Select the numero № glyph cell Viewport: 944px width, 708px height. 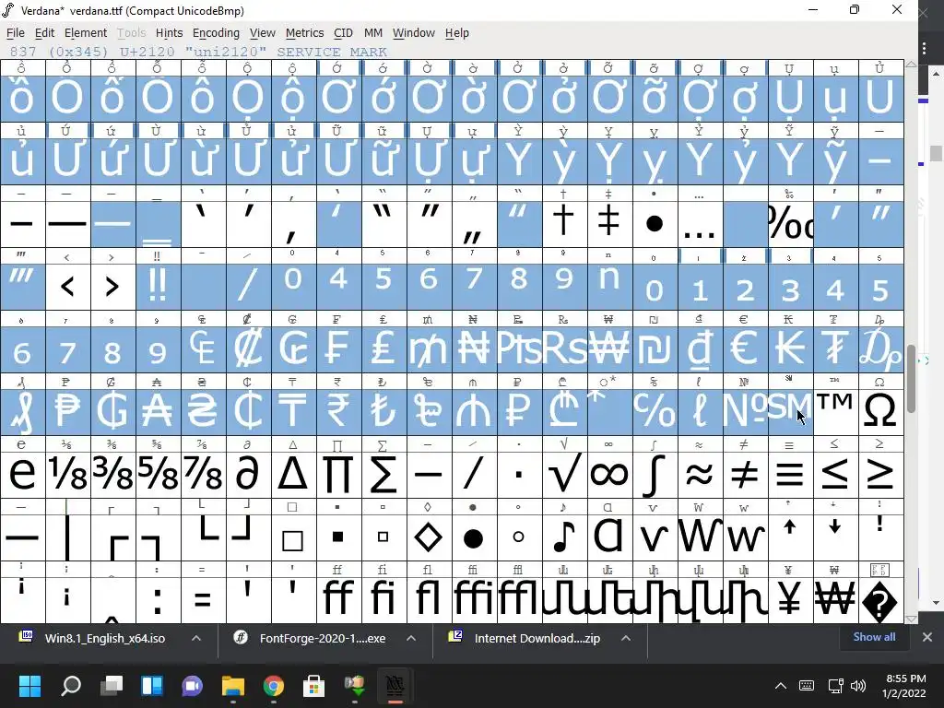[x=745, y=411]
